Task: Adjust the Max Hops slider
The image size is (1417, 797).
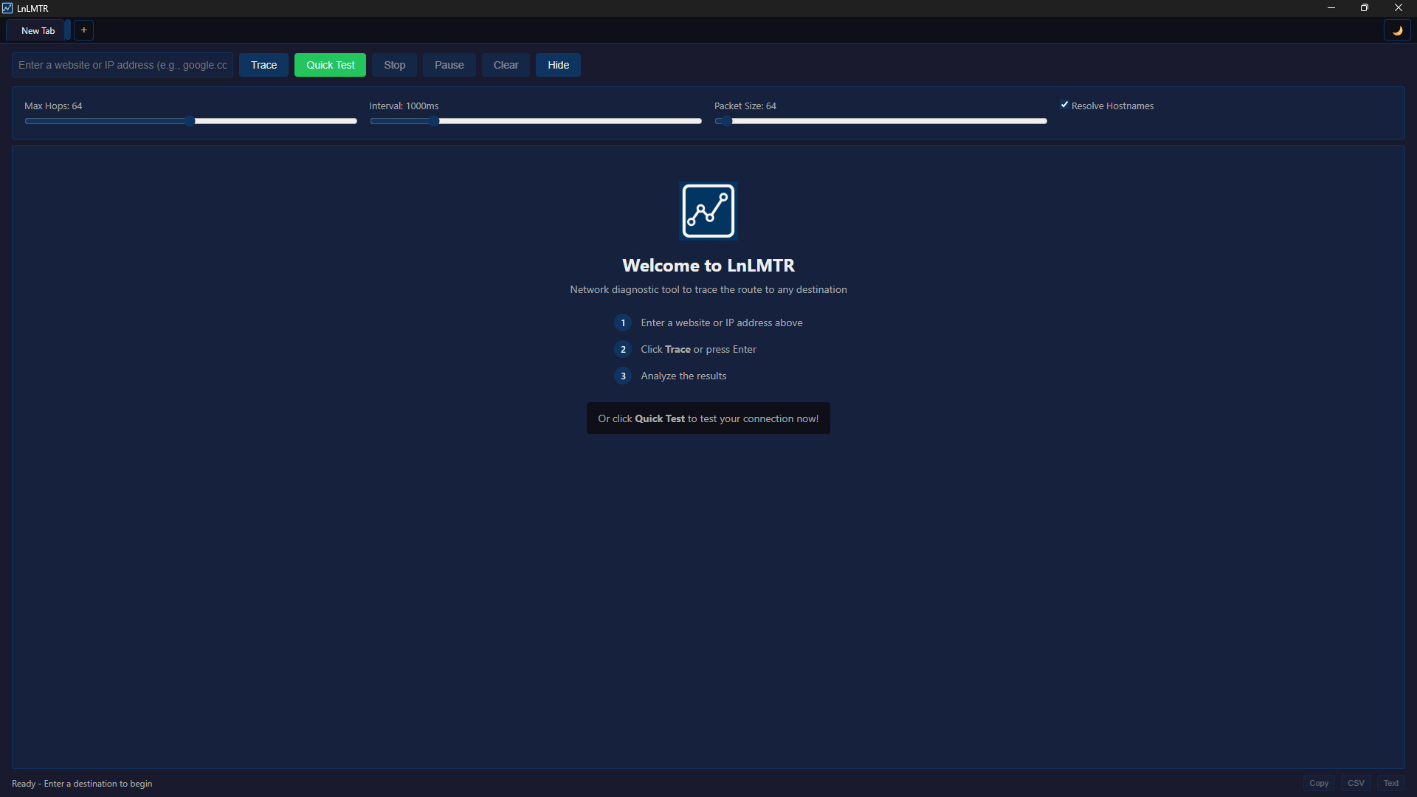Action: pos(190,121)
